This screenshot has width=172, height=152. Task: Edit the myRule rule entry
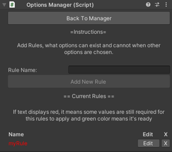[x=148, y=143]
